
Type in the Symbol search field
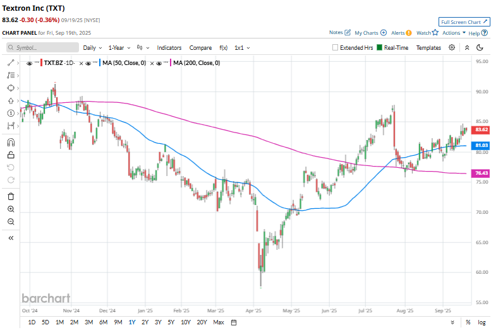(45, 47)
